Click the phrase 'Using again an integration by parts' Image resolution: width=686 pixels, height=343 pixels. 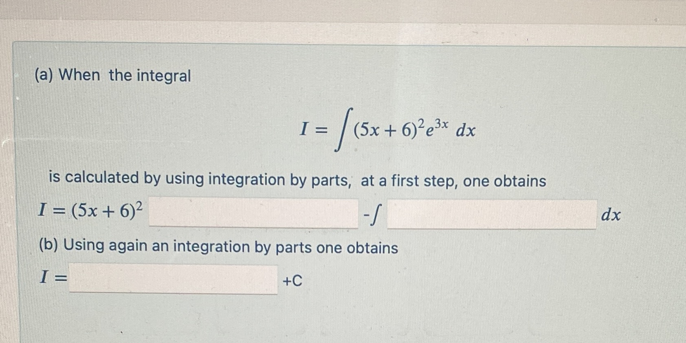pos(193,246)
